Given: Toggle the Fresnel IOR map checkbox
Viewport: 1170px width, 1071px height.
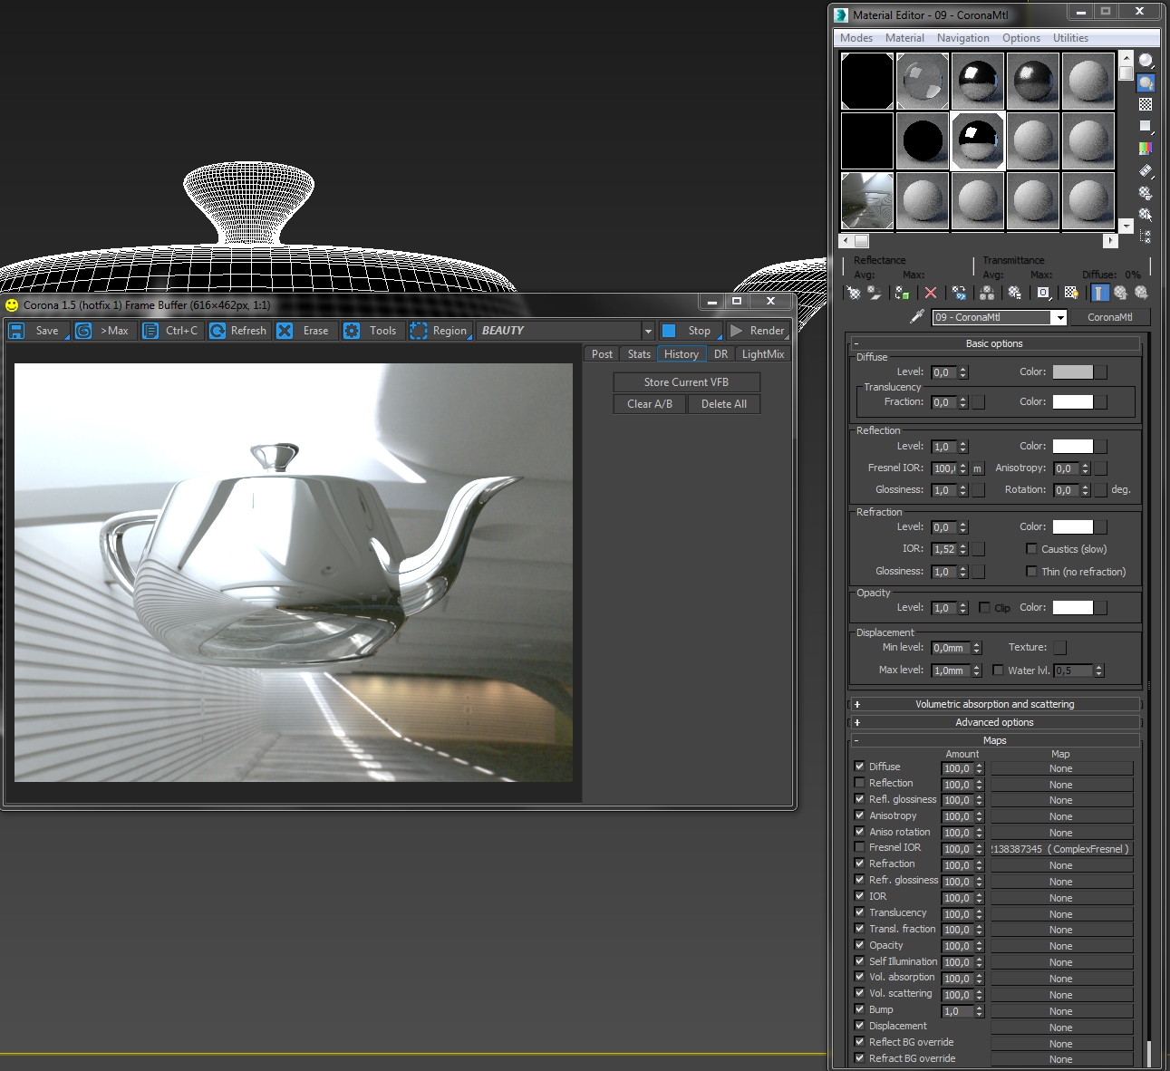Looking at the screenshot, I should click(x=859, y=847).
